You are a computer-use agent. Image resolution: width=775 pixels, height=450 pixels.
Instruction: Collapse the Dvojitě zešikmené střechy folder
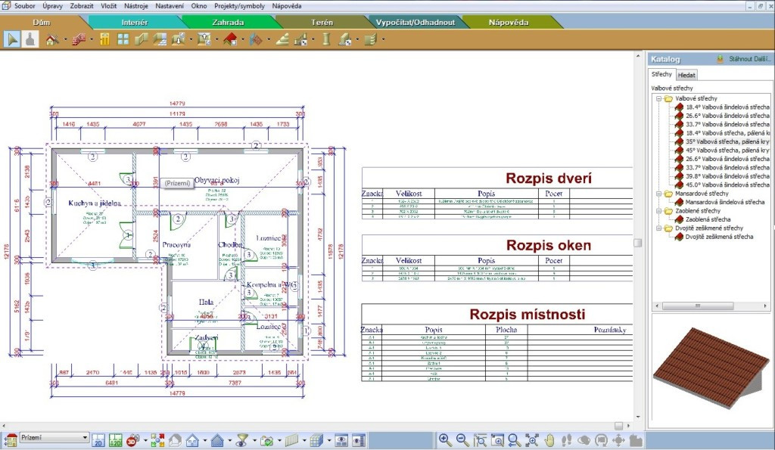click(x=659, y=228)
